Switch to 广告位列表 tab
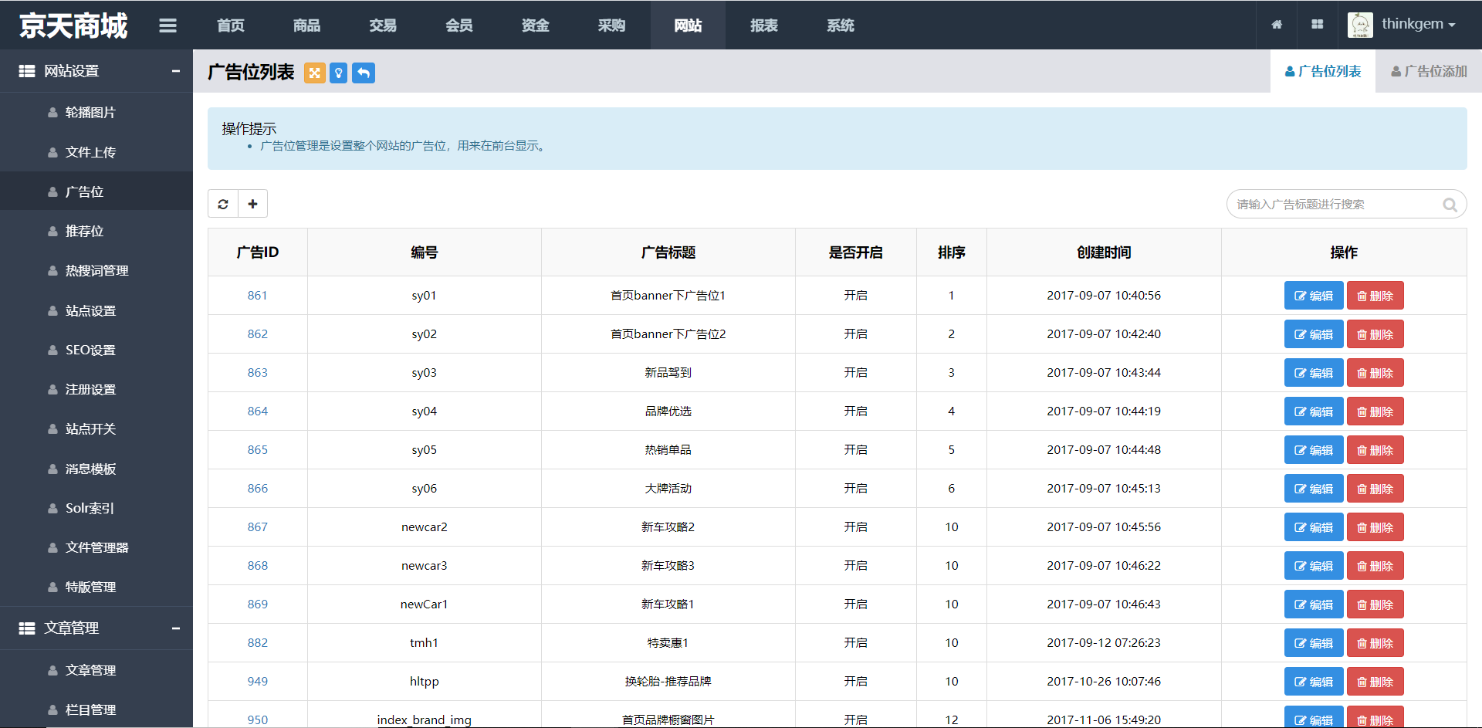This screenshot has height=728, width=1482. click(1323, 71)
